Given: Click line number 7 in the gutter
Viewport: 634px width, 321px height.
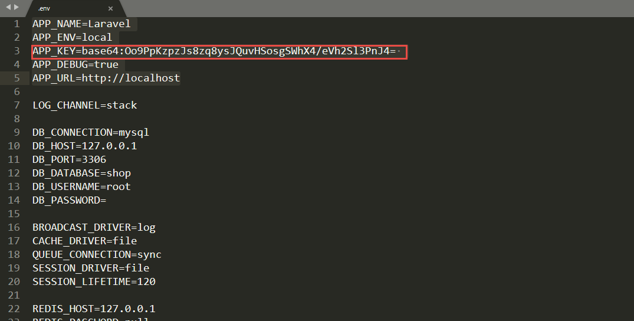Looking at the screenshot, I should 17,105.
